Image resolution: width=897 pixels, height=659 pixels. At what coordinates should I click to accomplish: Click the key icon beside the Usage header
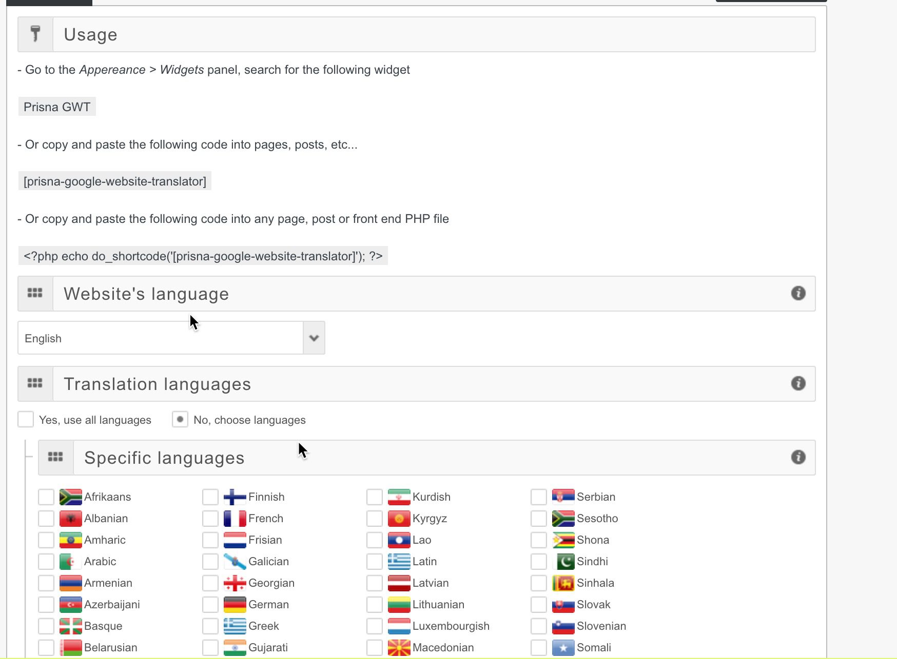pyautogui.click(x=35, y=34)
